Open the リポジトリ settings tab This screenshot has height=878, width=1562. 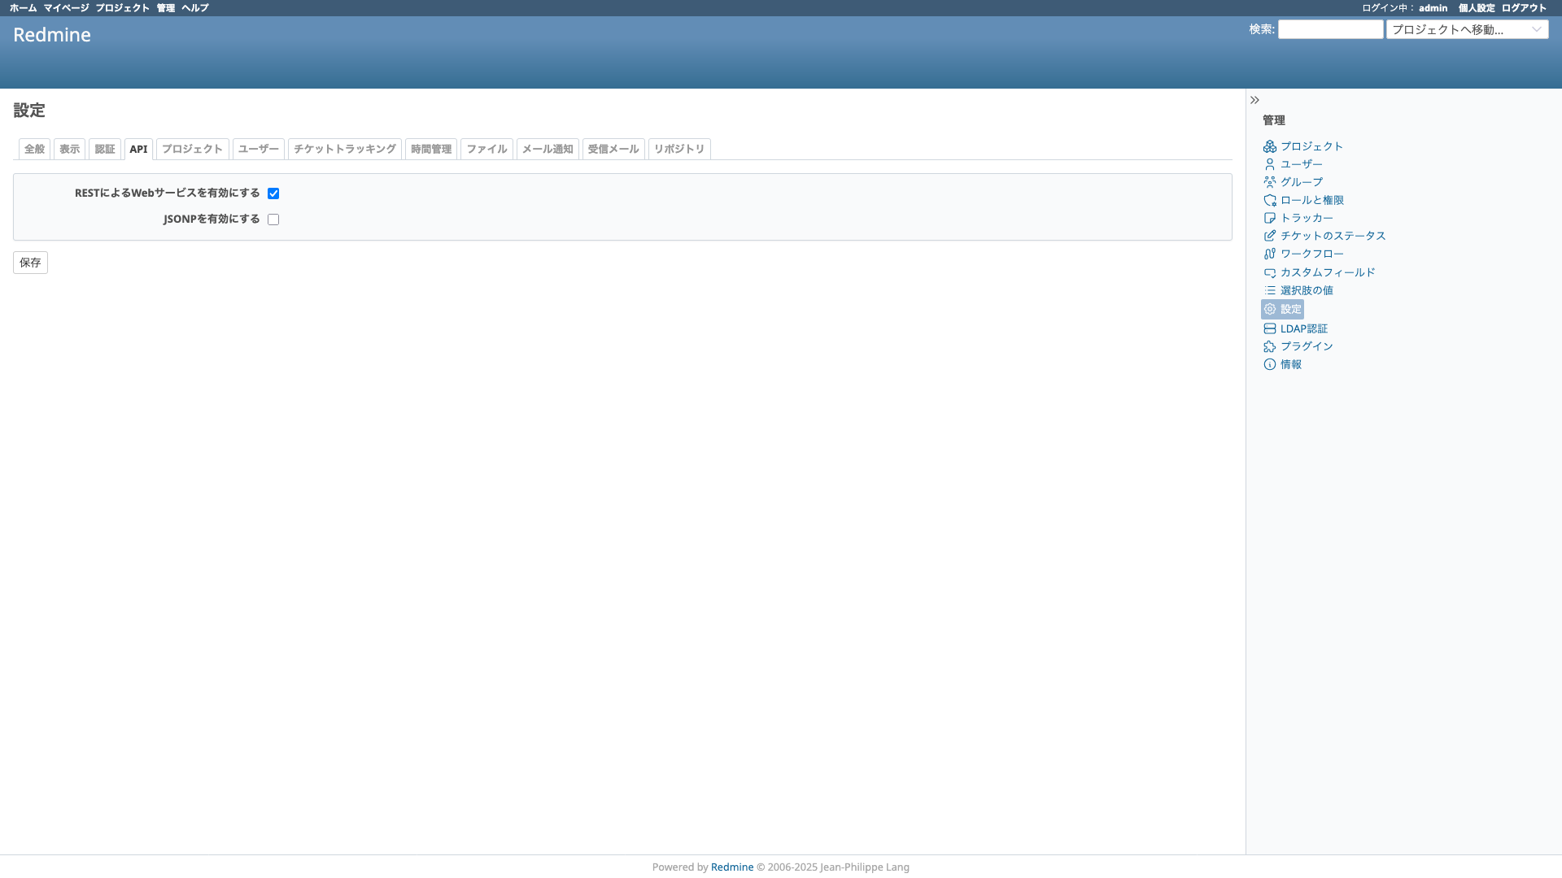click(x=678, y=149)
